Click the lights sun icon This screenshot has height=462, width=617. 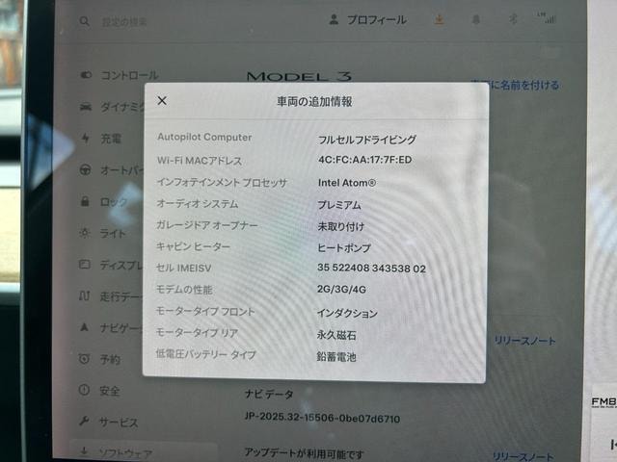[85, 233]
